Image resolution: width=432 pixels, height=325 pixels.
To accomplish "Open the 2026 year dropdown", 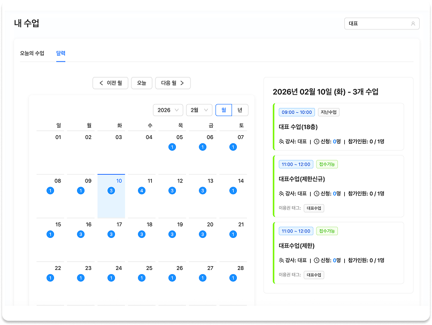I will tap(168, 110).
